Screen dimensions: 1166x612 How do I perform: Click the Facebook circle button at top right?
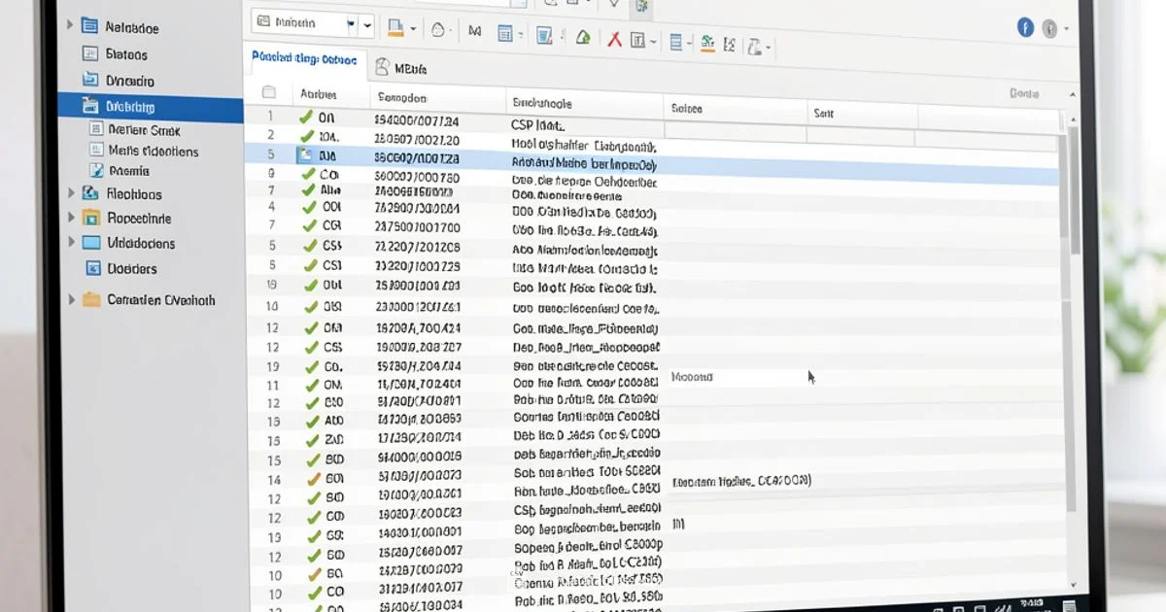(1025, 27)
